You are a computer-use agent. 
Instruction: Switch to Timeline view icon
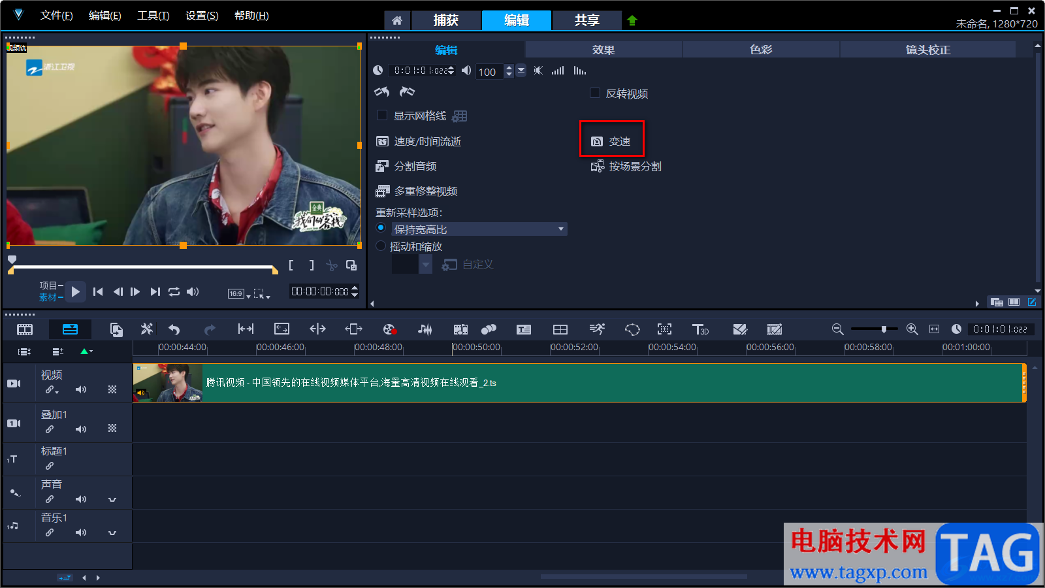[70, 329]
